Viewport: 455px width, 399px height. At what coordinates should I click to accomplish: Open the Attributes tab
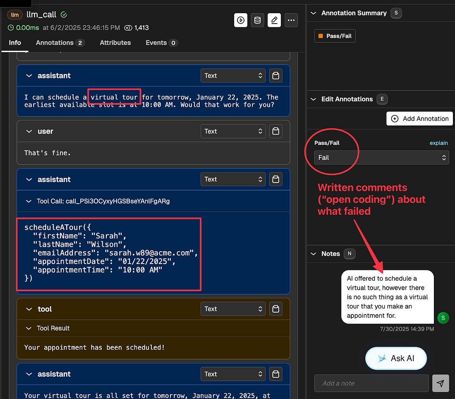pos(115,43)
